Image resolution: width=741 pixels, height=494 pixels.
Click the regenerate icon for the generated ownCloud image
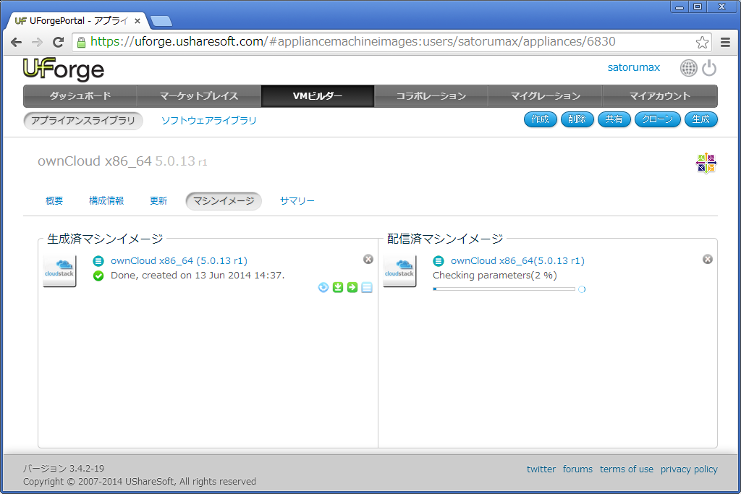tap(323, 287)
